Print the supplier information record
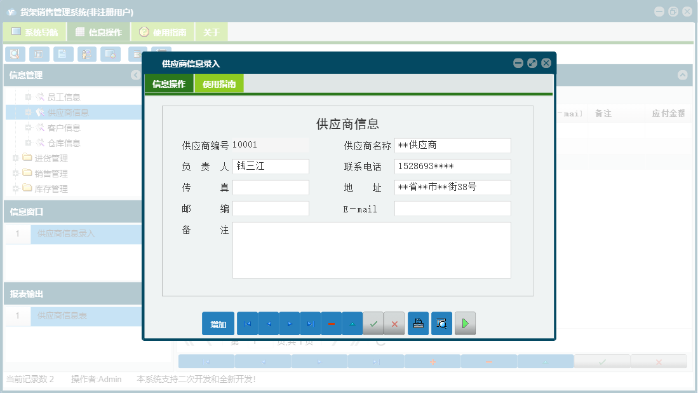 tap(418, 323)
